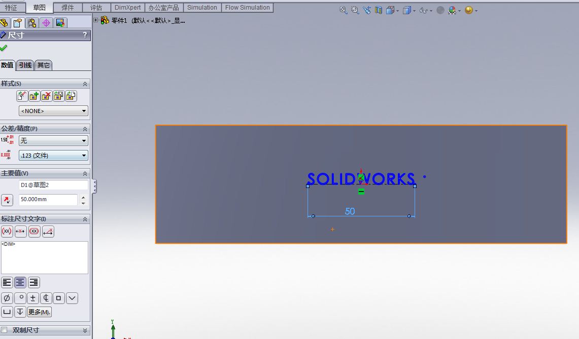Open the .123 (文件) precision dropdown
The image size is (579, 339).
tap(54, 155)
